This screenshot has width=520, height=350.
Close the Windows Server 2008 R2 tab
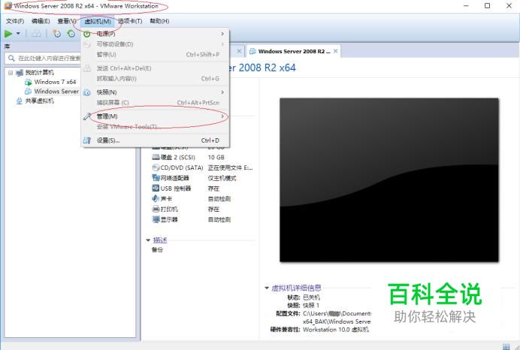pos(336,51)
